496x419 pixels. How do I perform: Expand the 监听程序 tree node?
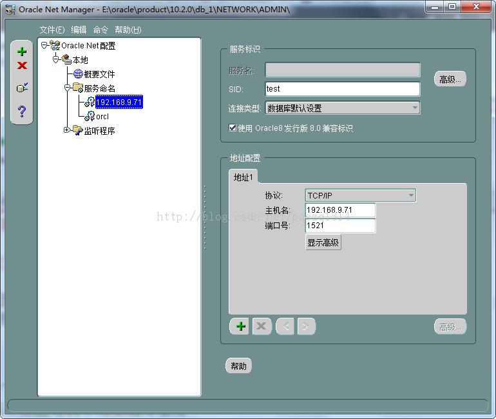click(67, 130)
